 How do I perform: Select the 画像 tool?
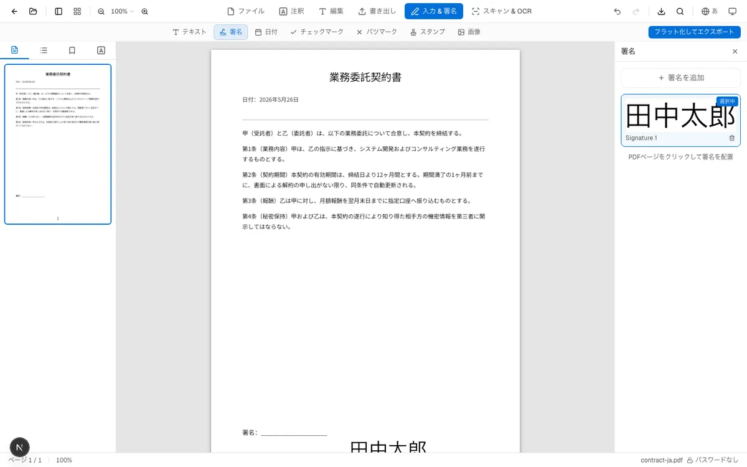click(x=469, y=32)
